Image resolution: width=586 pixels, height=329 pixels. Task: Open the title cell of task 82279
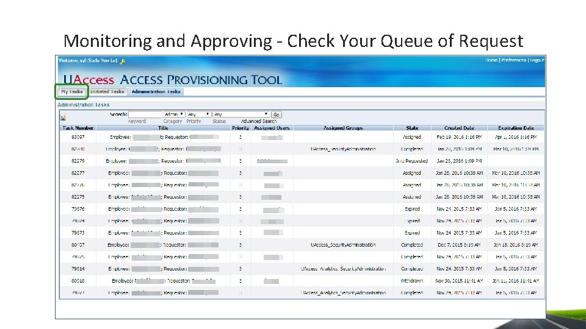(164, 161)
